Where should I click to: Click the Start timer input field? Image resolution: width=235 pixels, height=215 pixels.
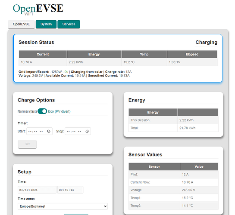39,131
